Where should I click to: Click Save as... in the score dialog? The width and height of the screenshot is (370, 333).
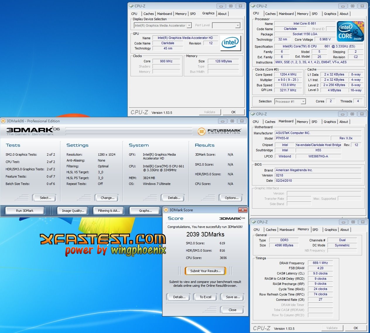[233, 297]
